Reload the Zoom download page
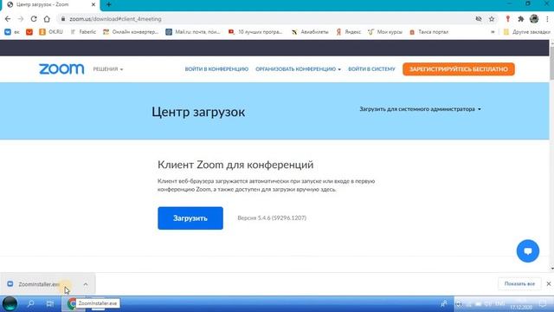Image resolution: width=554 pixels, height=312 pixels. 34,19
